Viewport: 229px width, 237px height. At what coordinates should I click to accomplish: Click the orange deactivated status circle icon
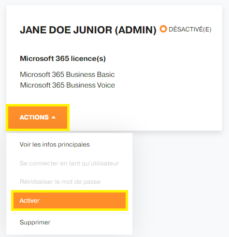click(x=163, y=29)
